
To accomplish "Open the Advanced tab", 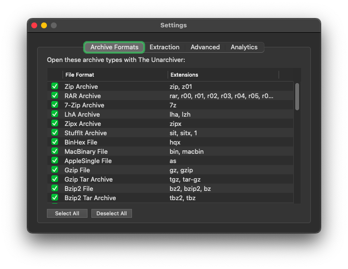I will [x=205, y=47].
